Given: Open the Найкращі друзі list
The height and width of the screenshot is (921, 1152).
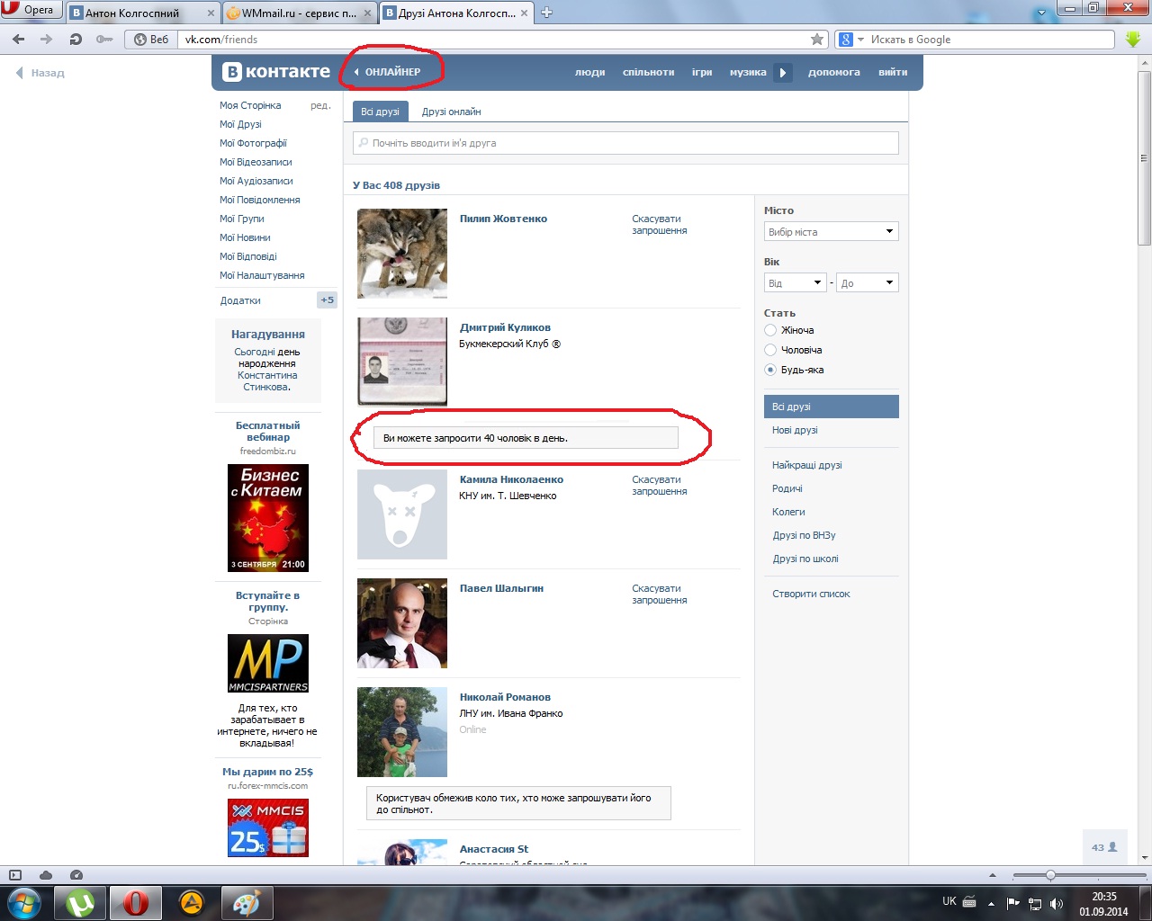Looking at the screenshot, I should coord(807,465).
